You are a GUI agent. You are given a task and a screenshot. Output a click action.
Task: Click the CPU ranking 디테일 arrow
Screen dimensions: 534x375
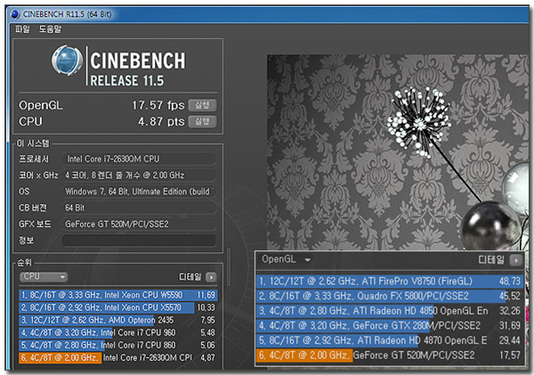point(211,277)
